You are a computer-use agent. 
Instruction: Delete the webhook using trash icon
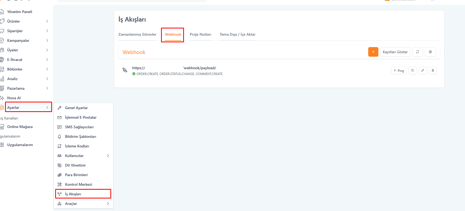coord(432,71)
